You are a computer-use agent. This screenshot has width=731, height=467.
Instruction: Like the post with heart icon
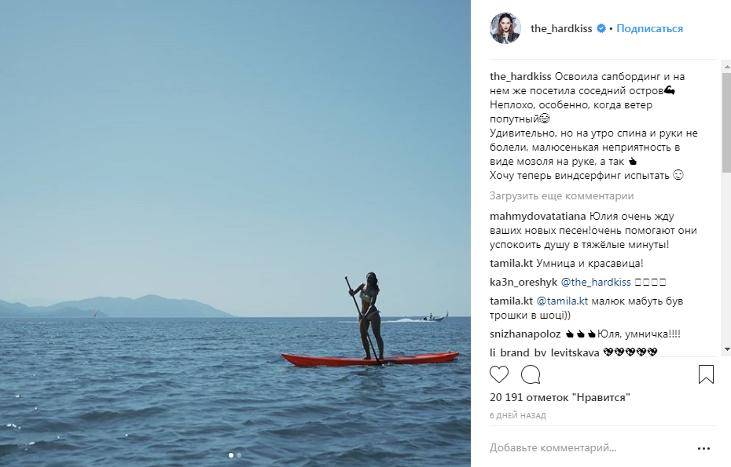tap(499, 374)
